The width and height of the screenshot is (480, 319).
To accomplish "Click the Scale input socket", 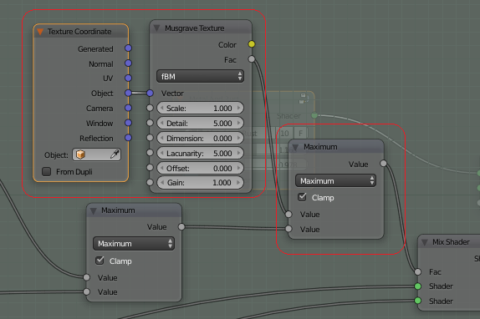I will coord(150,108).
